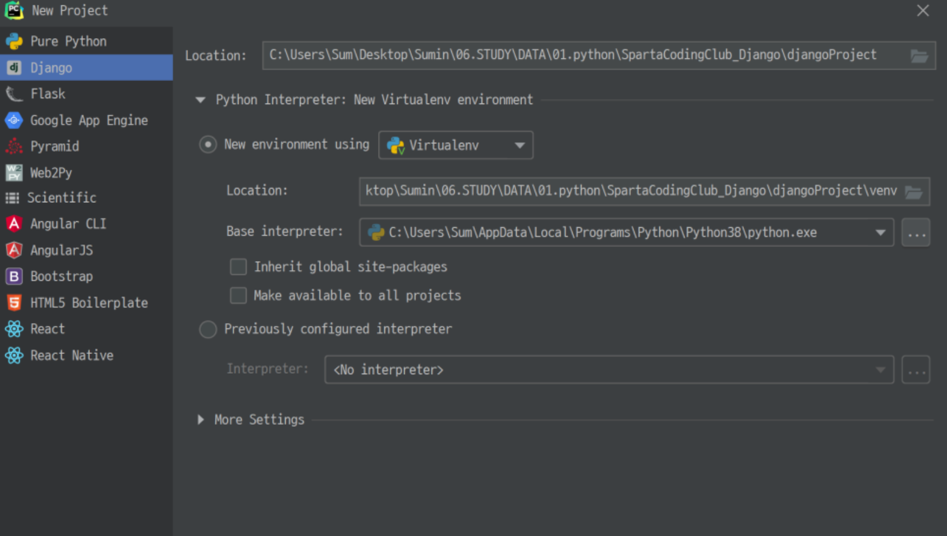The width and height of the screenshot is (947, 536).
Task: Click ellipsis button beside Base interpreter
Action: (916, 233)
